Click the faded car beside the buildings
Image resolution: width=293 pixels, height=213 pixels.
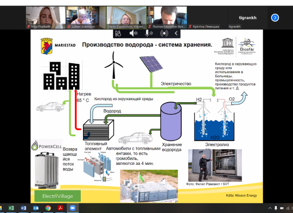(50, 107)
